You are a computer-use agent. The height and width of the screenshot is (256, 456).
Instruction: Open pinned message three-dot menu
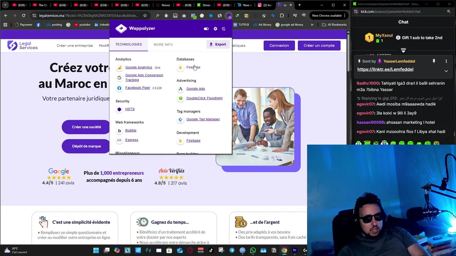click(446, 62)
